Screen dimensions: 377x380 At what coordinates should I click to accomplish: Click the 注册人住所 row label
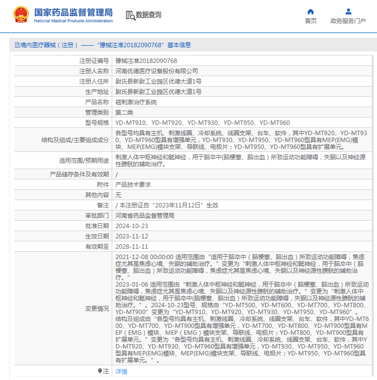point(94,82)
